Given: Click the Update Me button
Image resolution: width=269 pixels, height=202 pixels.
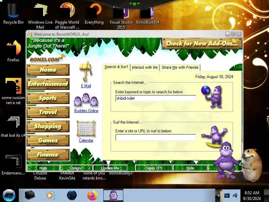Looking at the screenshot, I should (x=110, y=168).
